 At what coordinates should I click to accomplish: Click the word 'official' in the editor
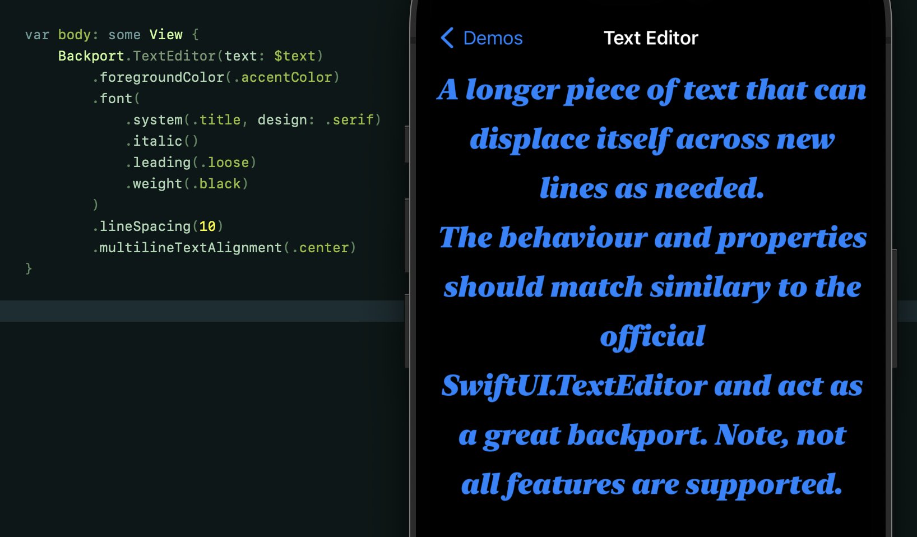[652, 336]
